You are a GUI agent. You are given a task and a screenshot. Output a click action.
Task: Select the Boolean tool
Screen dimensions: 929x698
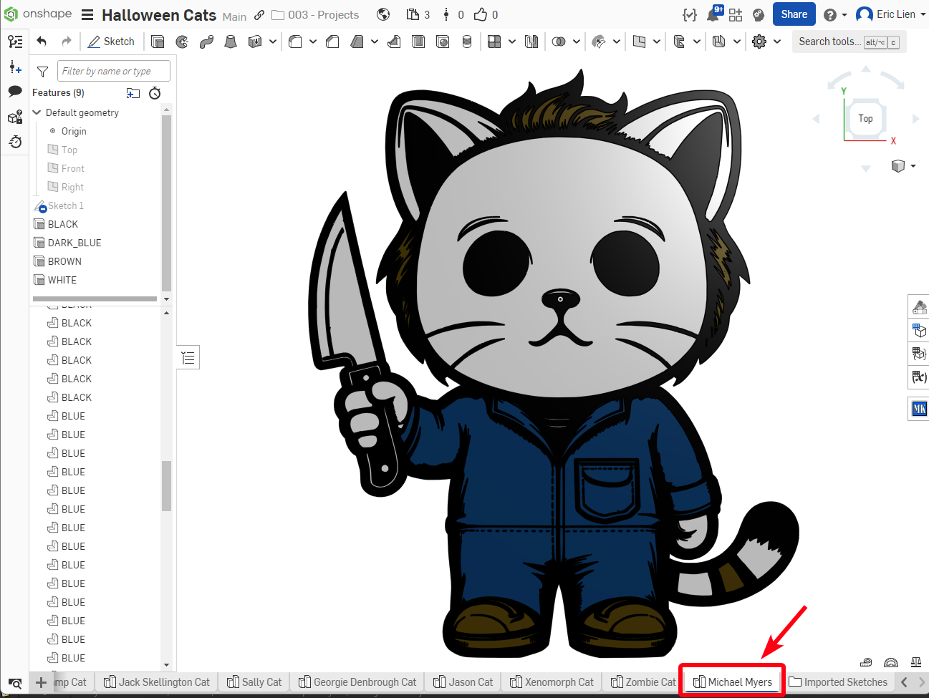click(x=559, y=42)
